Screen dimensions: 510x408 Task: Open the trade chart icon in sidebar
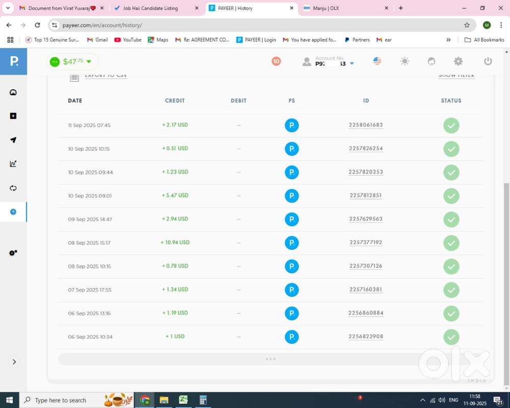(x=13, y=164)
